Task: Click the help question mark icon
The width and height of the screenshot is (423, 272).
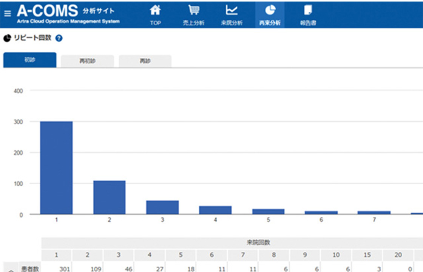Action: (x=59, y=38)
